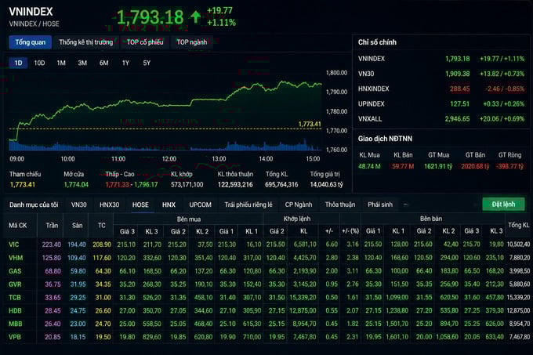Viewport: 533px width, 355px height.
Task: Open the TOP ngành tab
Action: click(192, 42)
